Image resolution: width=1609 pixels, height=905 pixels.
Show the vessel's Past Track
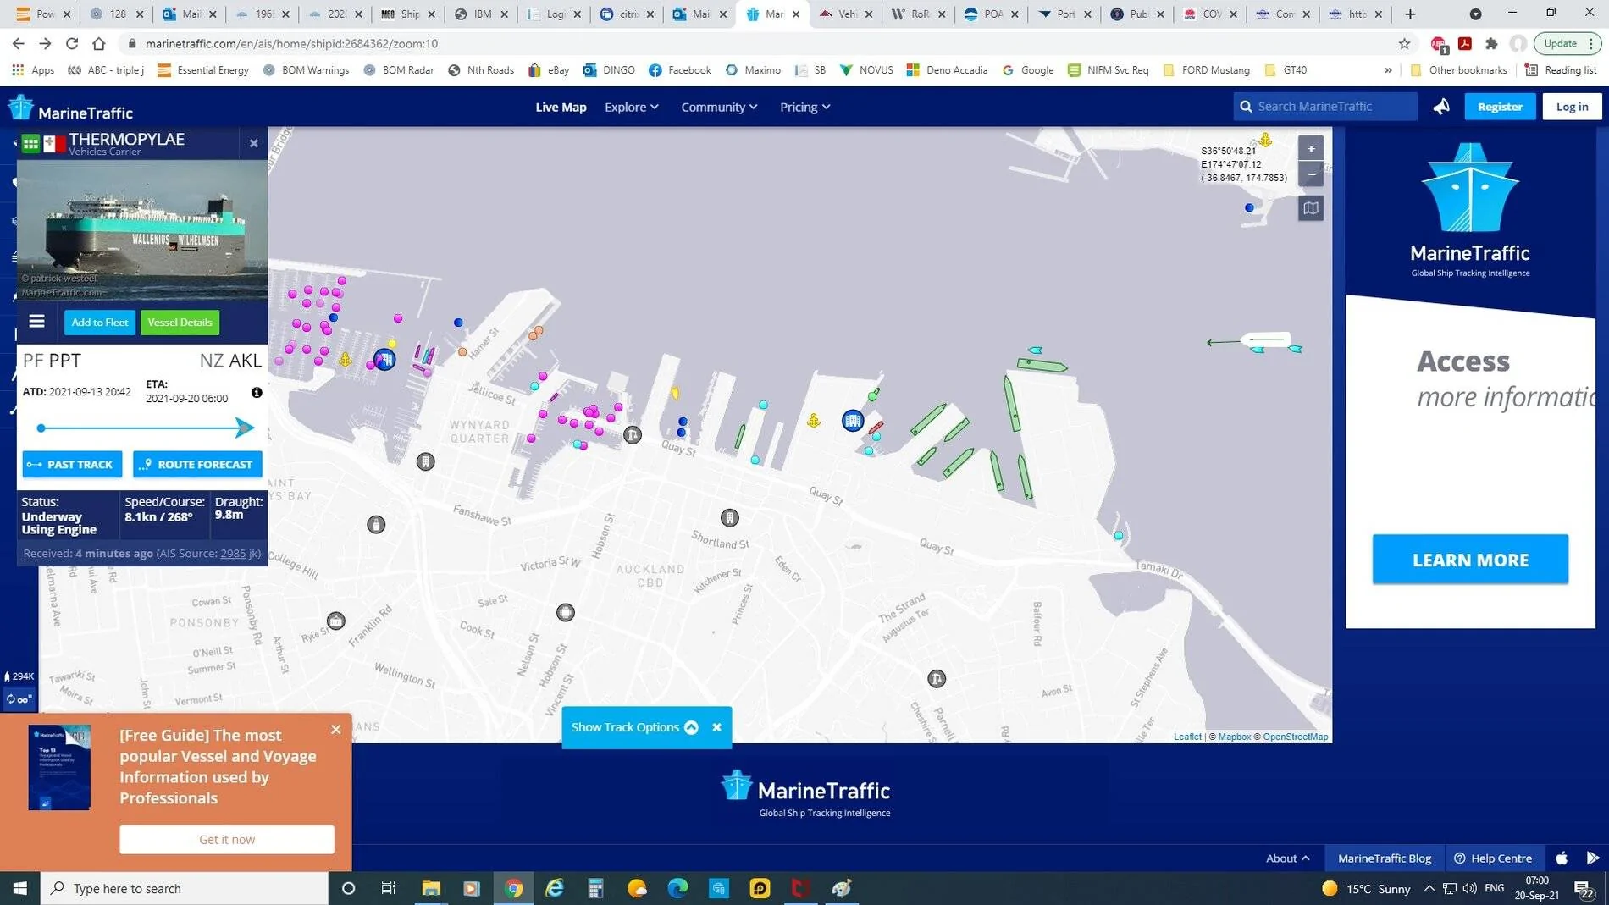pos(72,464)
